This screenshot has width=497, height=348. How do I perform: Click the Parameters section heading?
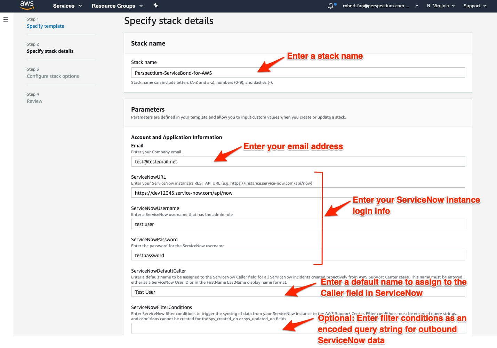(148, 110)
